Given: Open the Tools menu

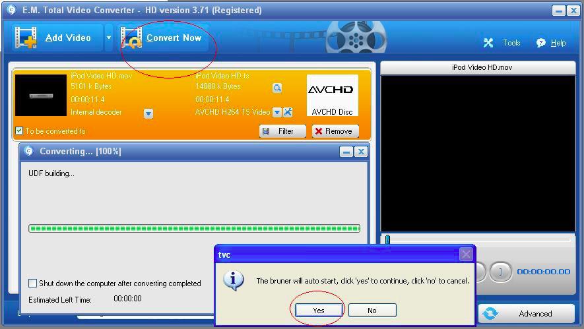Looking at the screenshot, I should [x=511, y=43].
